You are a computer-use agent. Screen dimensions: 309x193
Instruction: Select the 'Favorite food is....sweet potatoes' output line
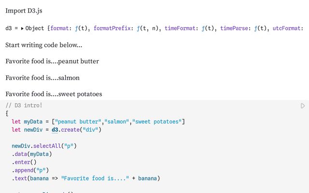54,94
